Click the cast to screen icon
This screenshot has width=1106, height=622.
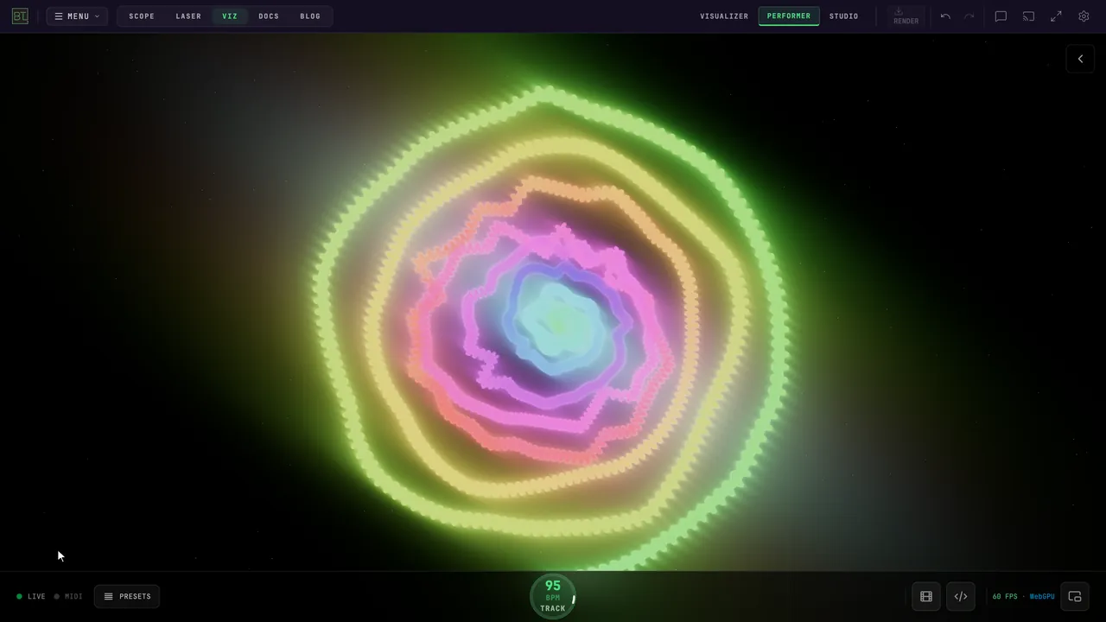point(1028,16)
